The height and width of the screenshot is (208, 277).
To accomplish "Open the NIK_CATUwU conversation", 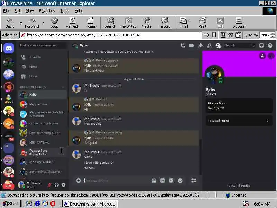I will (x=43, y=142).
